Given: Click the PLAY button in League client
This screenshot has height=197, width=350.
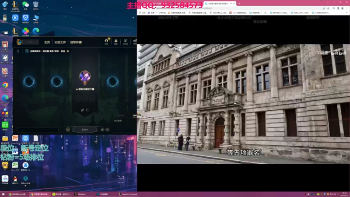Looking at the screenshot, I should (x=31, y=42).
